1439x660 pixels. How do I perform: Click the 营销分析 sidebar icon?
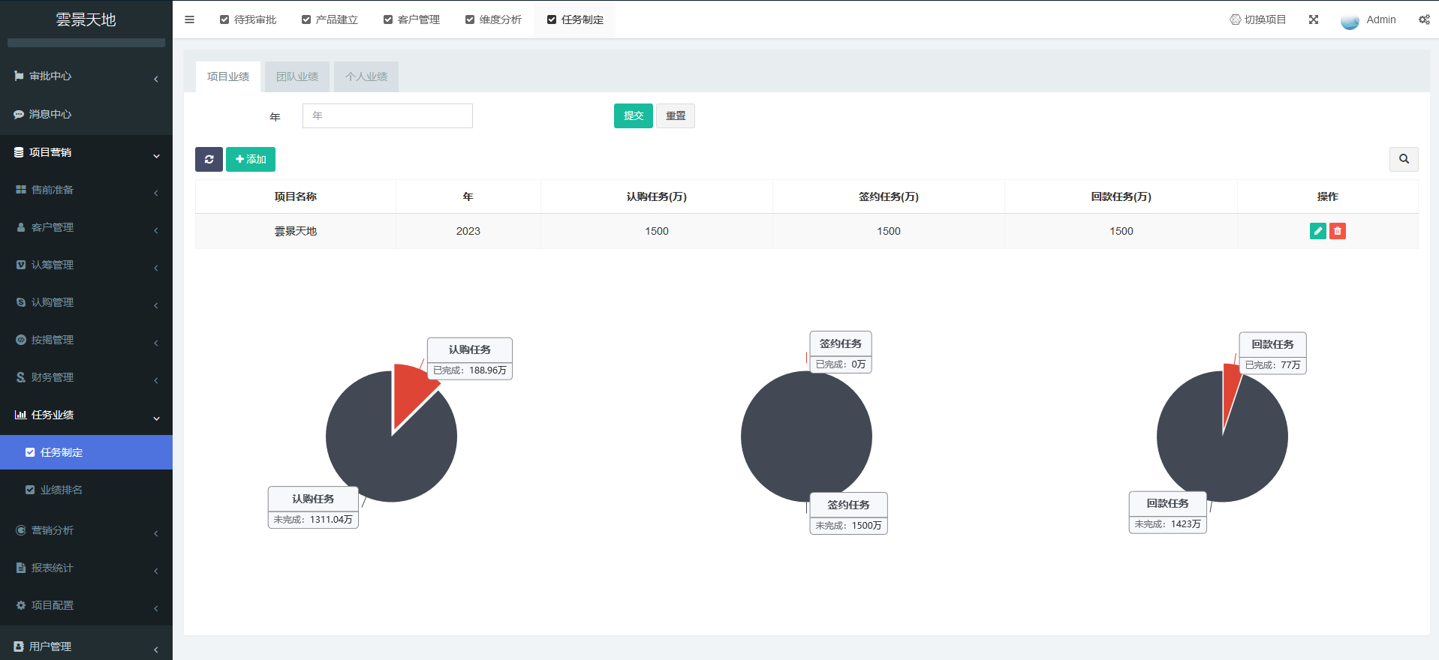[21, 530]
